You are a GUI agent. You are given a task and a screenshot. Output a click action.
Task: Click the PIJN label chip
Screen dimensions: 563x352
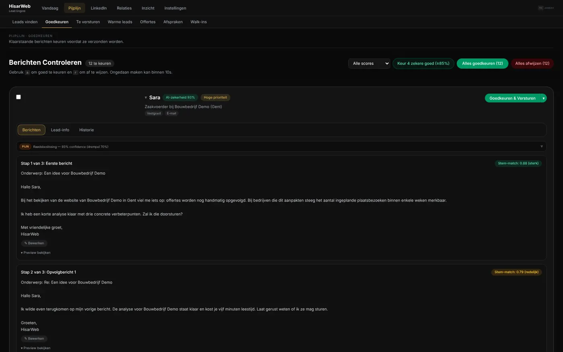pyautogui.click(x=25, y=146)
